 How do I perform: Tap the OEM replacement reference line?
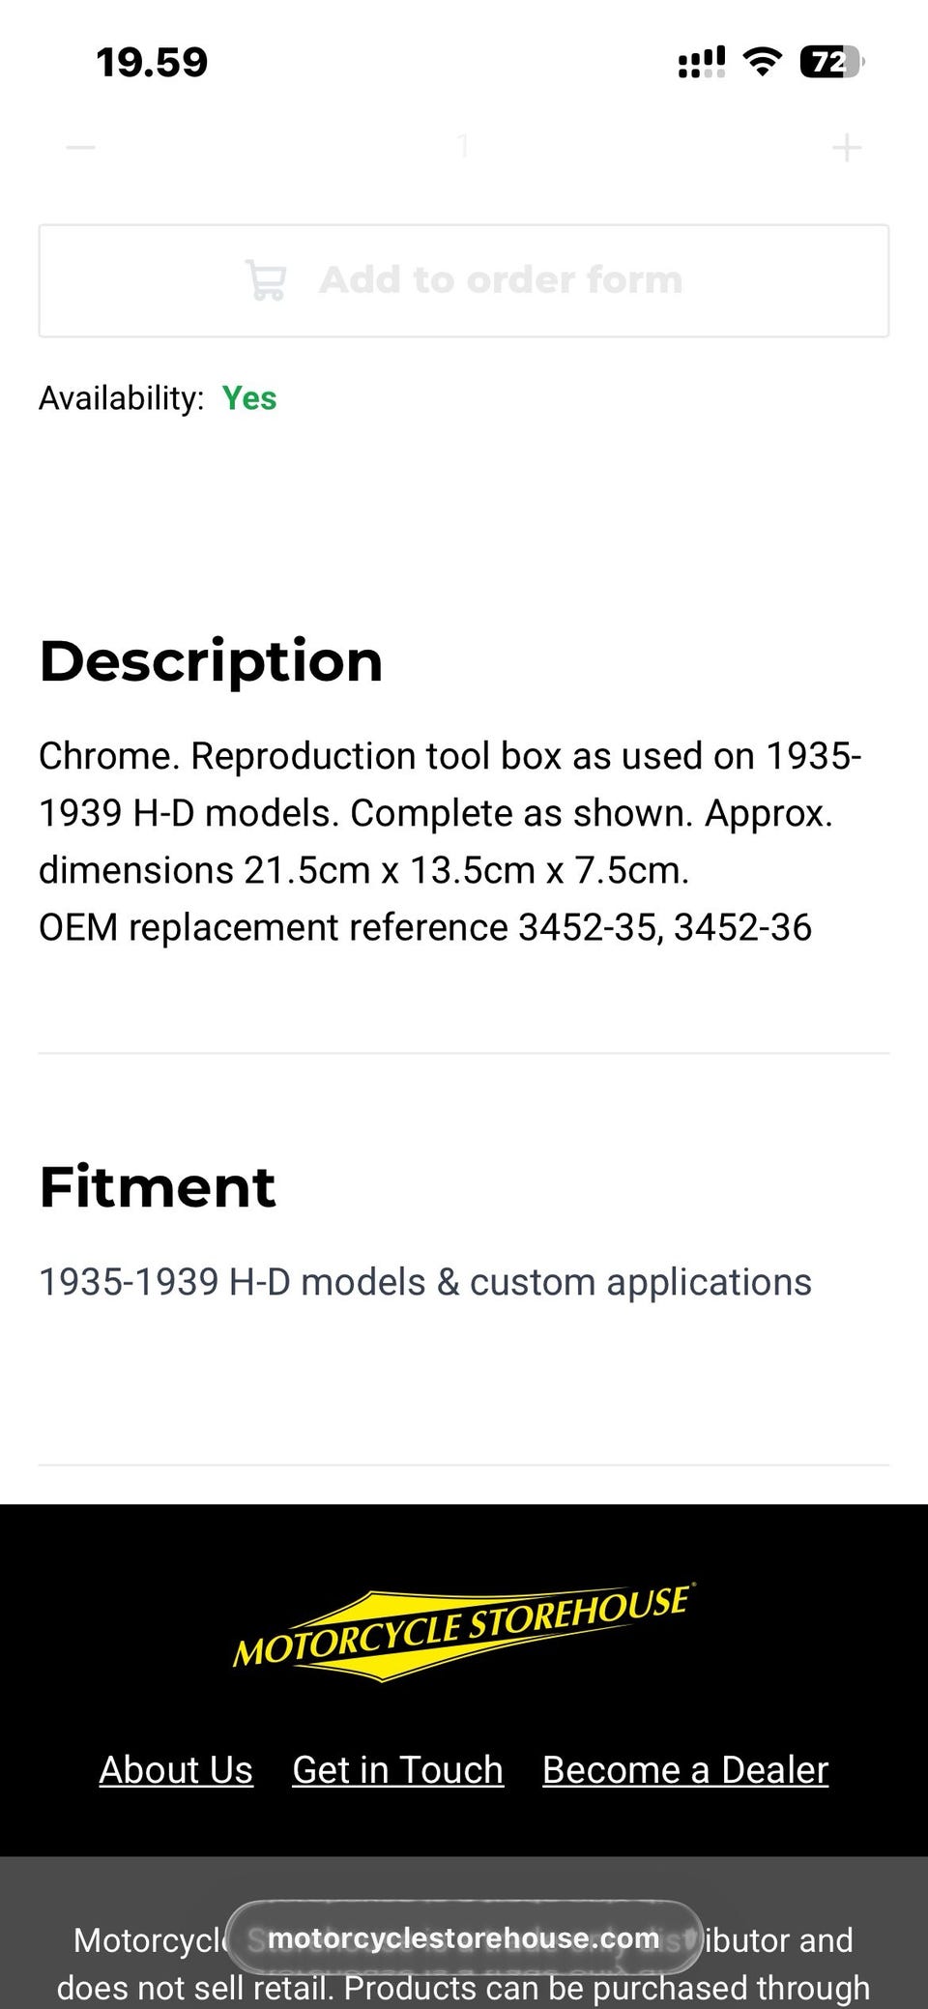pyautogui.click(x=425, y=927)
